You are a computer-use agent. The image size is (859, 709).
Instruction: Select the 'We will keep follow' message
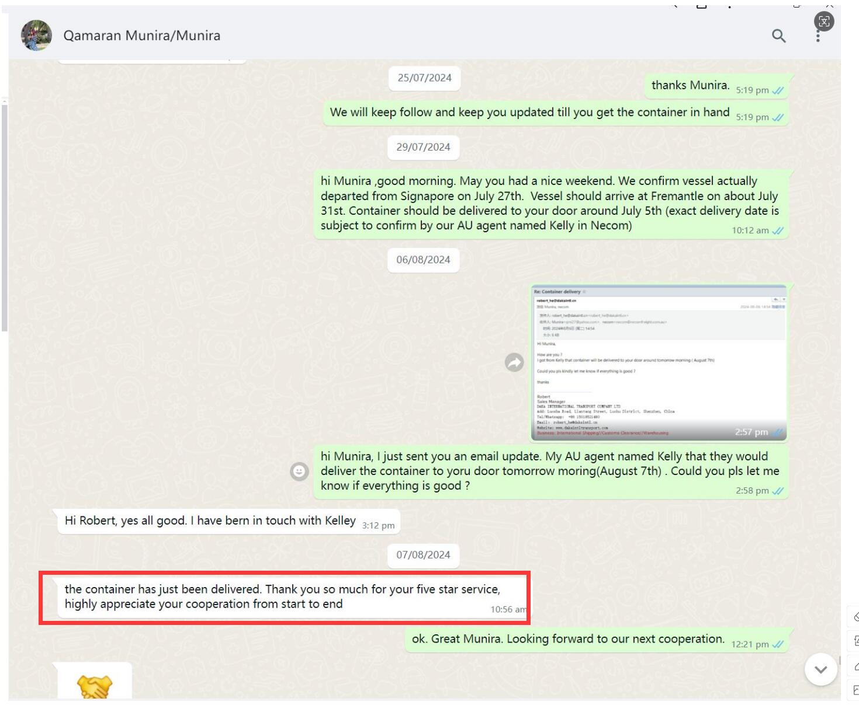557,113
